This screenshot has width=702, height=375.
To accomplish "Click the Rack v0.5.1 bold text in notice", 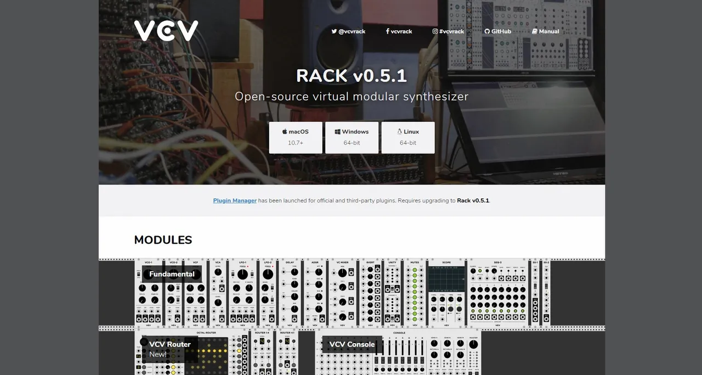I will point(473,200).
